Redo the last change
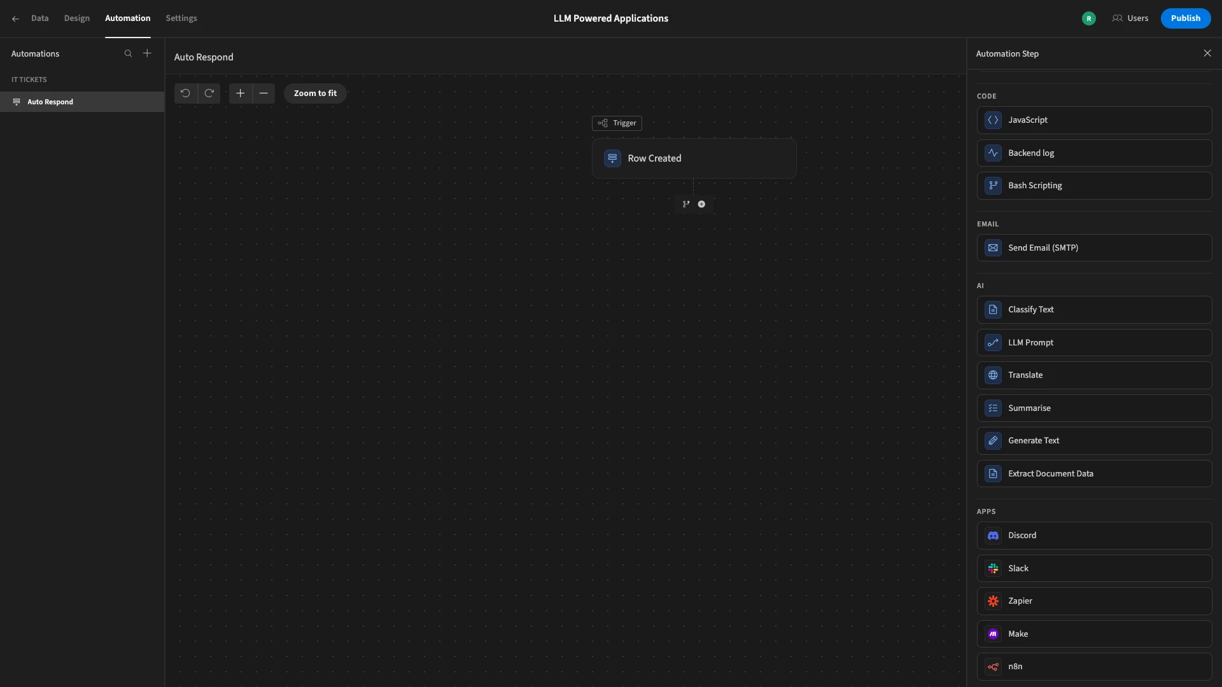The width and height of the screenshot is (1222, 687). click(x=209, y=94)
